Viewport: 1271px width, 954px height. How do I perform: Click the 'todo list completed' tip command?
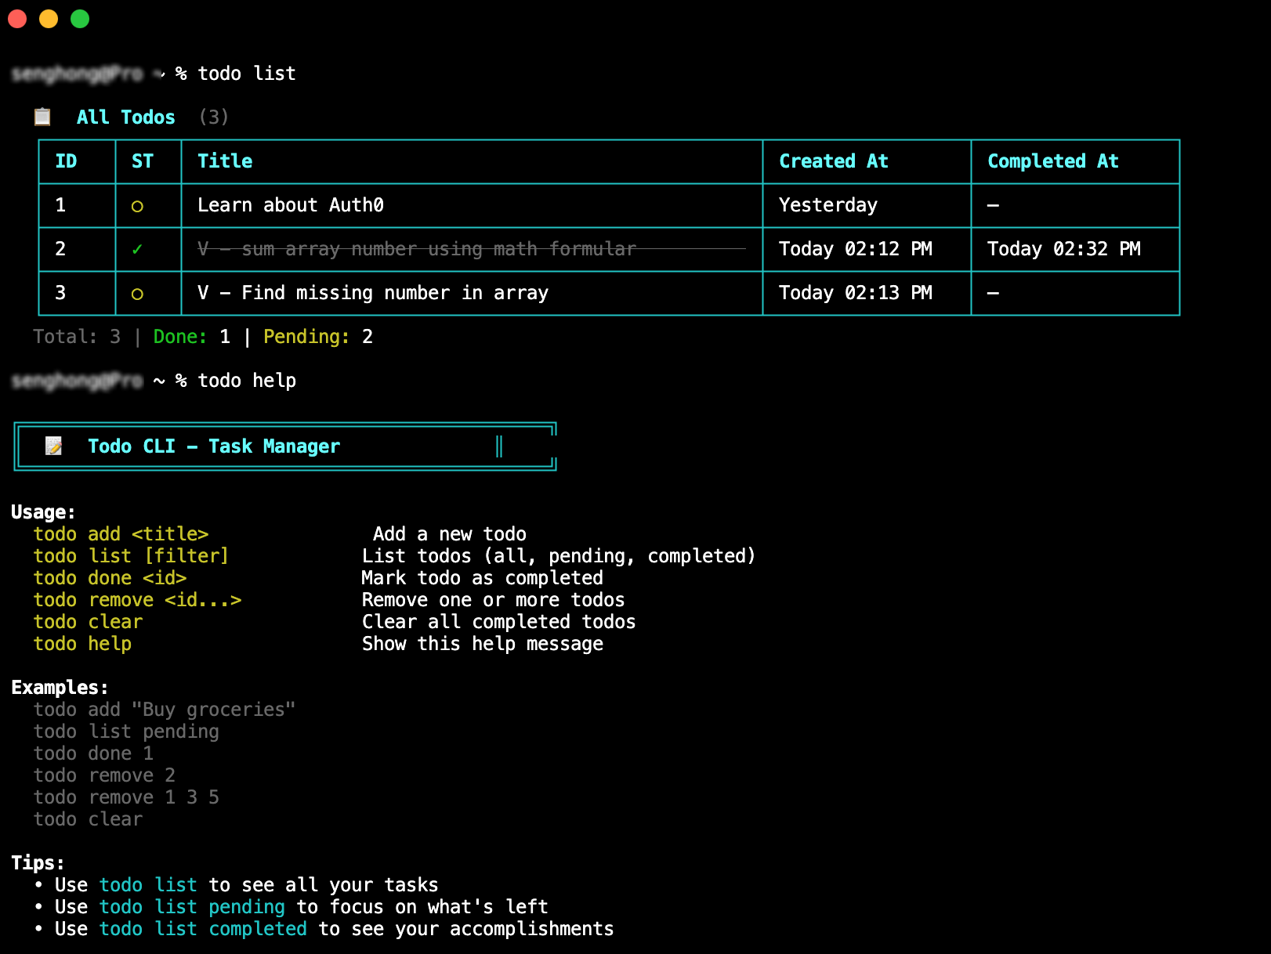pos(203,929)
